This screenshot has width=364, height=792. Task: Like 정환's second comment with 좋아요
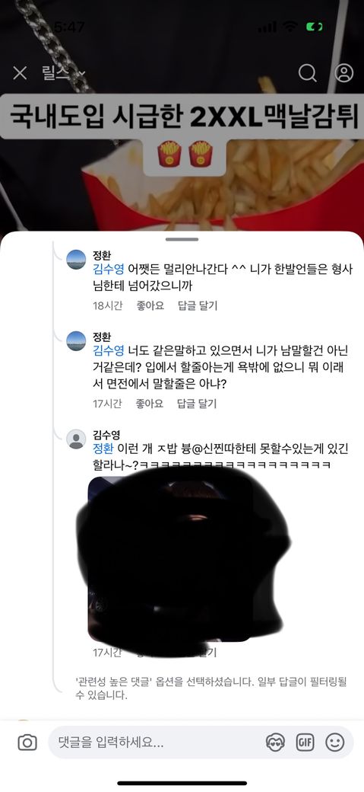pyautogui.click(x=149, y=404)
